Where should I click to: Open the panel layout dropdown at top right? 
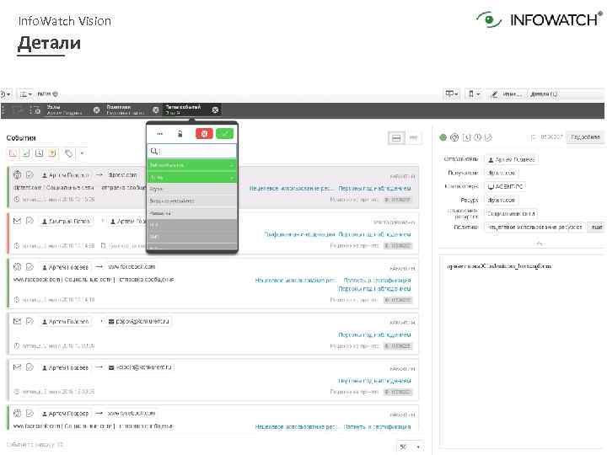[x=451, y=94]
